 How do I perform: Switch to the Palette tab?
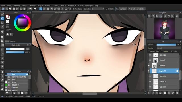(12, 41)
